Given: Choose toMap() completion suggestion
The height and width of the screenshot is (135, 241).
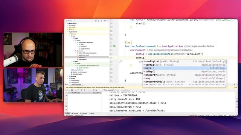Looking at the screenshot, I should [185, 72].
